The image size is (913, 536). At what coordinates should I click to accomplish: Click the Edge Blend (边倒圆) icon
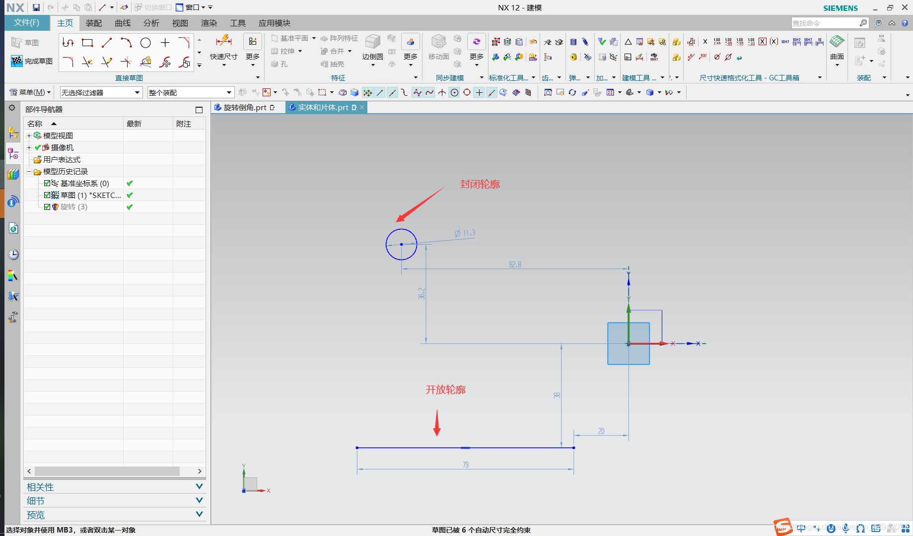click(x=372, y=42)
